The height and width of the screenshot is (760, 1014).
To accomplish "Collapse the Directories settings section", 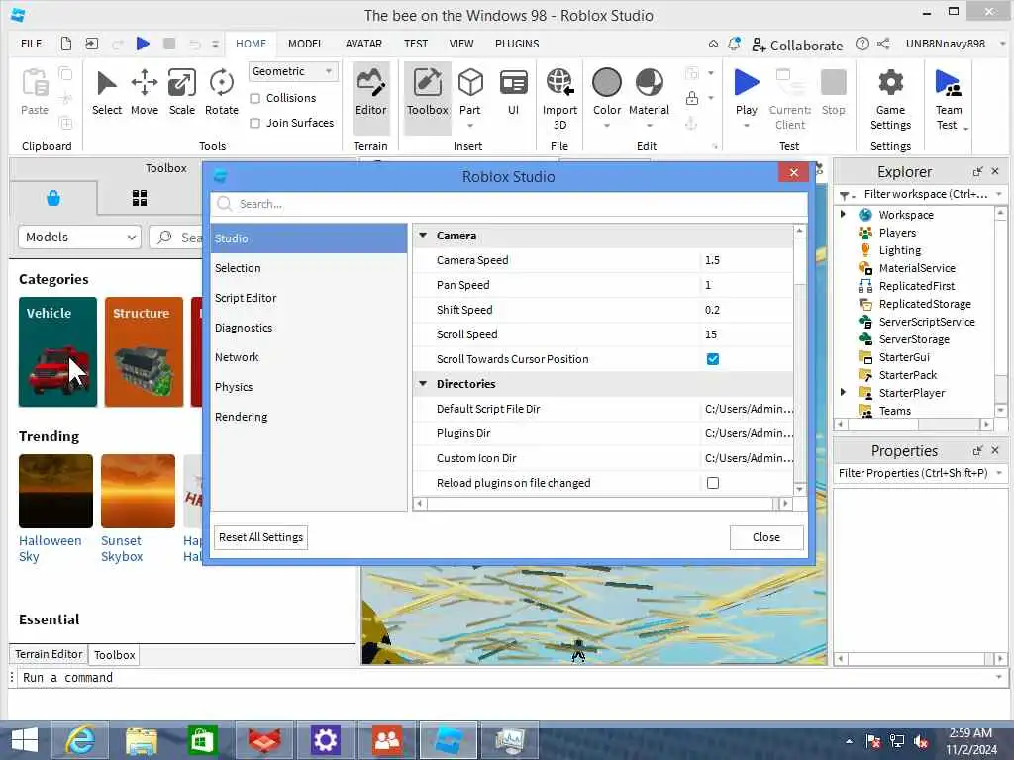I will pos(423,384).
